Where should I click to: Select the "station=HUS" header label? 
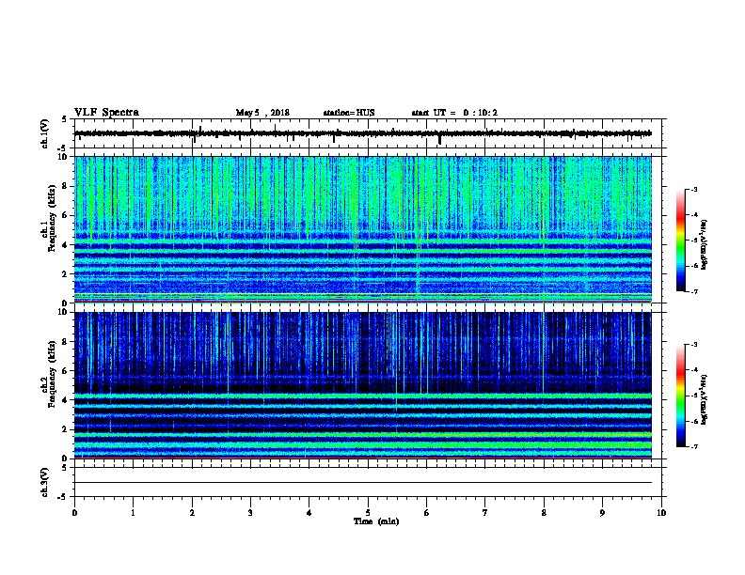(x=349, y=113)
